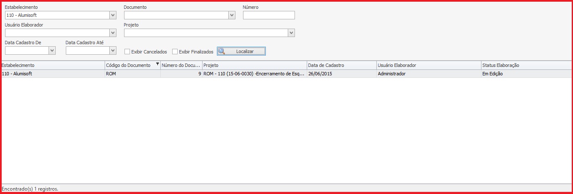Click the 'Em Edição' status cell
This screenshot has height=194, width=573.
527,74
